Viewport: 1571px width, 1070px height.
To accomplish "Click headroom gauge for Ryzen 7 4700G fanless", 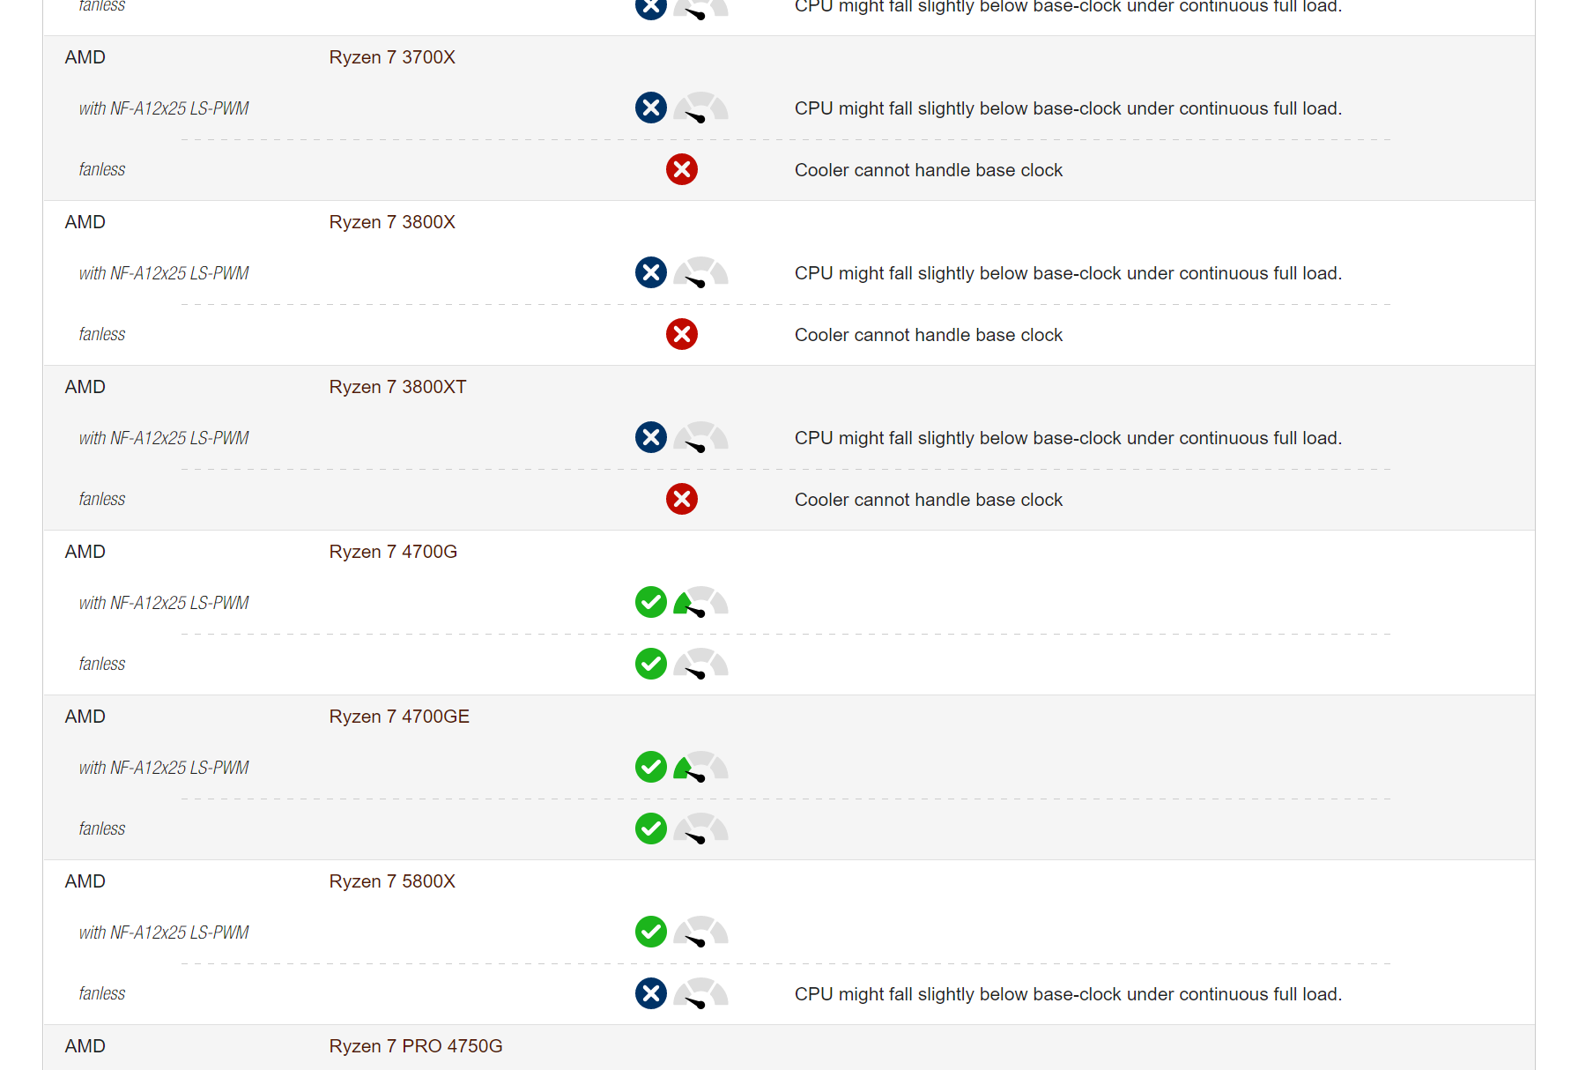I will click(701, 664).
